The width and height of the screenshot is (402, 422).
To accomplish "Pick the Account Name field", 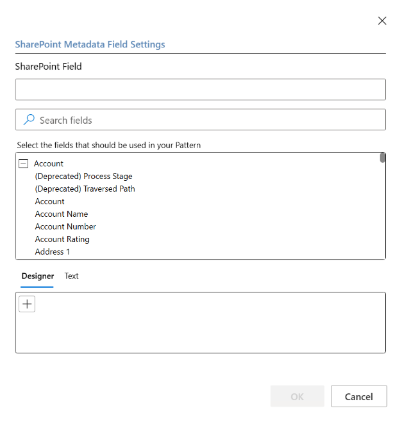I will pyautogui.click(x=62, y=214).
